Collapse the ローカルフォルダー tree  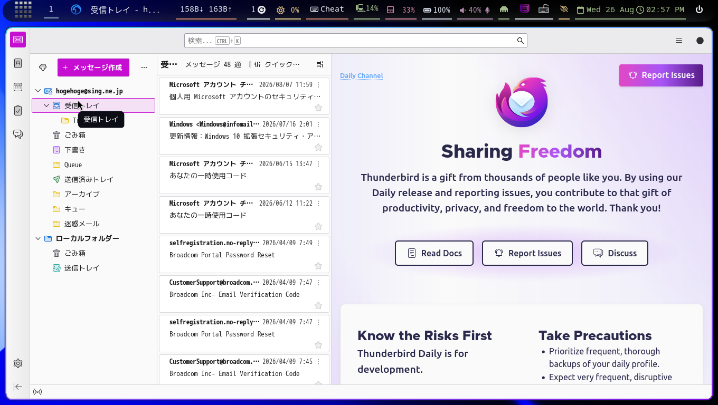pos(38,238)
